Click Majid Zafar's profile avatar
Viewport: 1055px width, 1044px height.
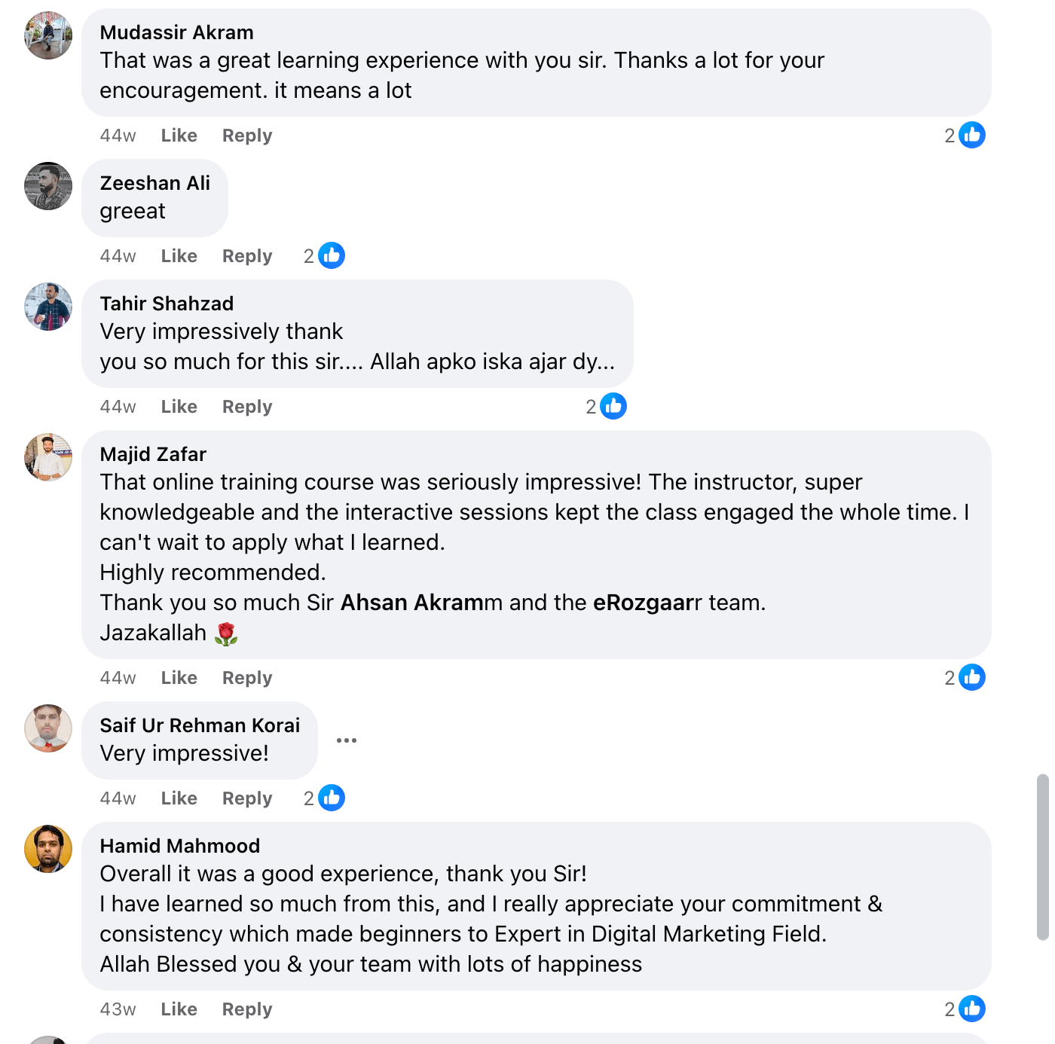(48, 457)
